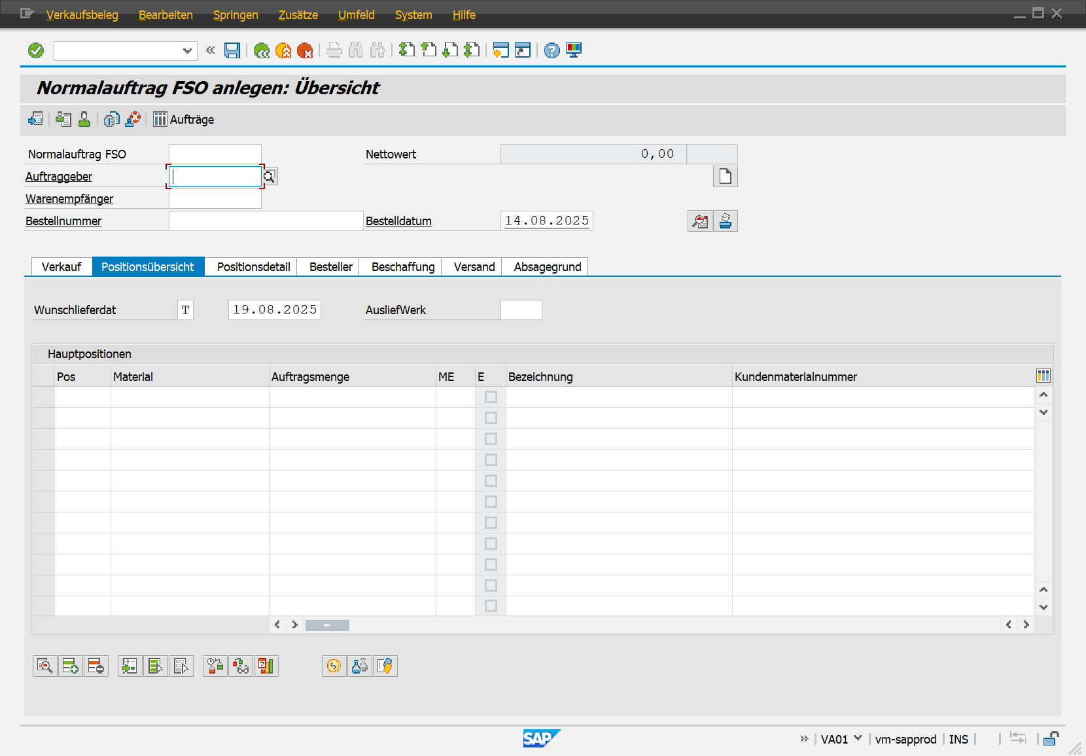1086x756 pixels.
Task: Open the Springen menu
Action: coord(236,14)
